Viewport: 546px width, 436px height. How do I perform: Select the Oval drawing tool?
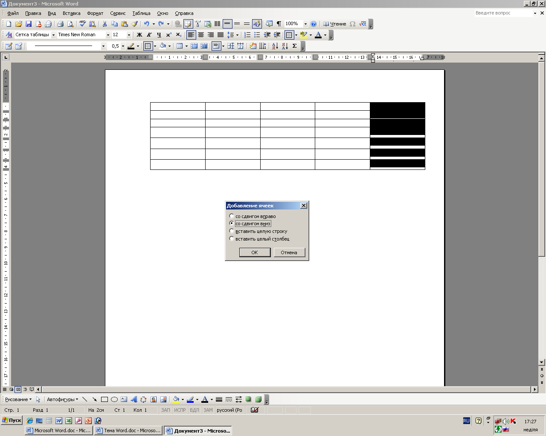point(114,399)
